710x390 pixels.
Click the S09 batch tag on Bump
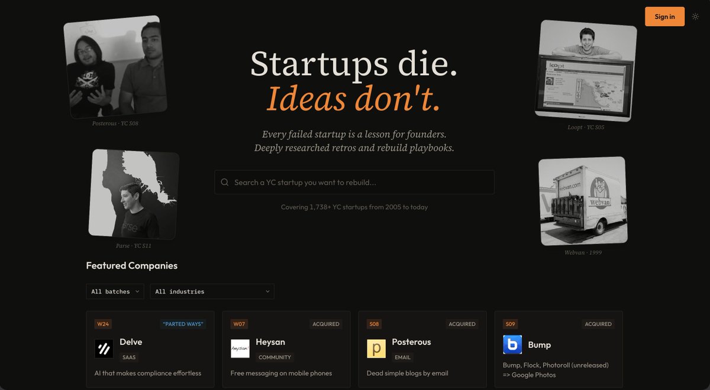pyautogui.click(x=511, y=324)
